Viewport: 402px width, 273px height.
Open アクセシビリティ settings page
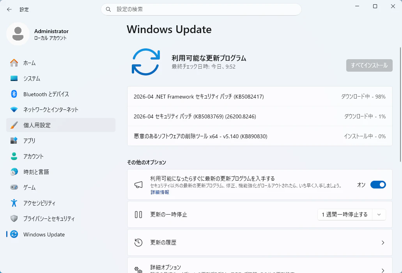tap(61, 203)
